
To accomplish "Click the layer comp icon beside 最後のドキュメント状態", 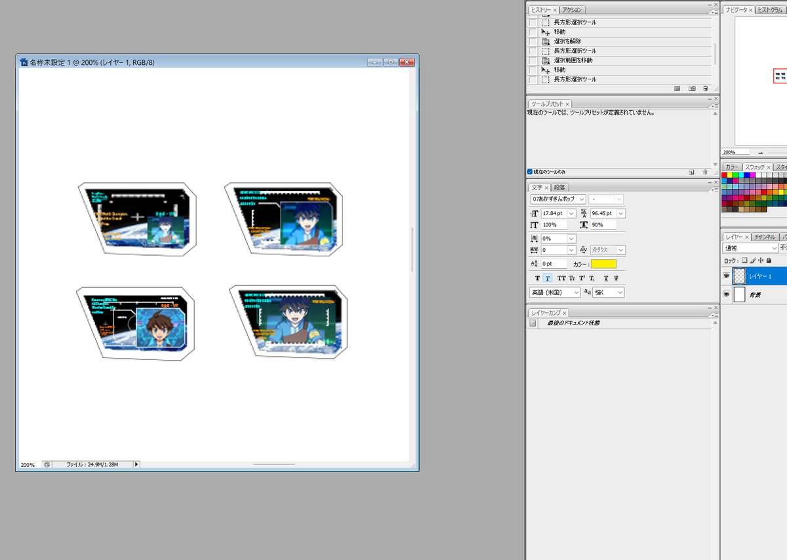I will [x=533, y=324].
